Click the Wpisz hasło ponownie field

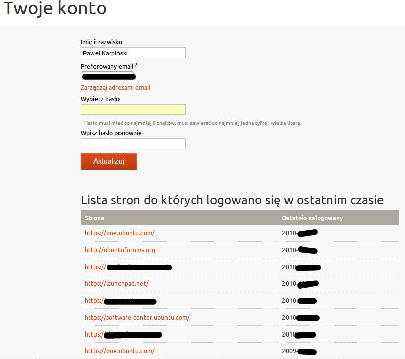tap(133, 143)
